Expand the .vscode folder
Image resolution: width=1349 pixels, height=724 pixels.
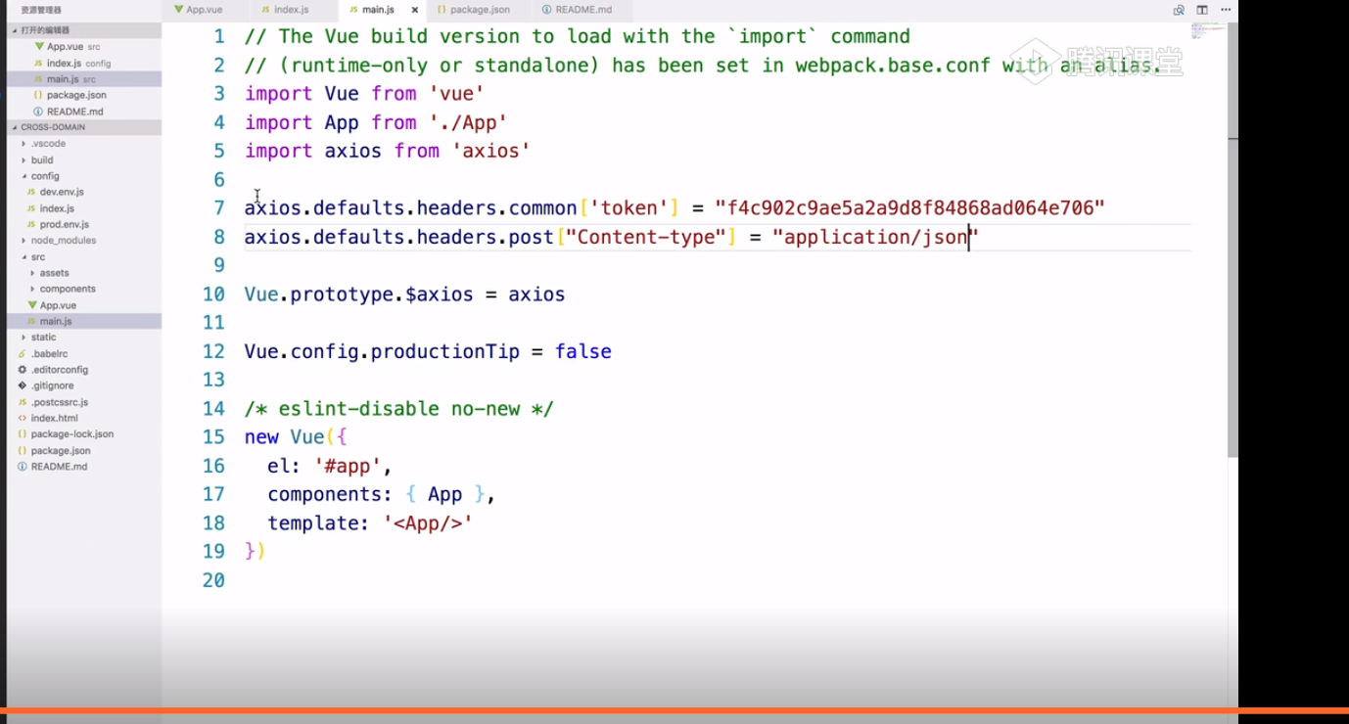point(84,144)
